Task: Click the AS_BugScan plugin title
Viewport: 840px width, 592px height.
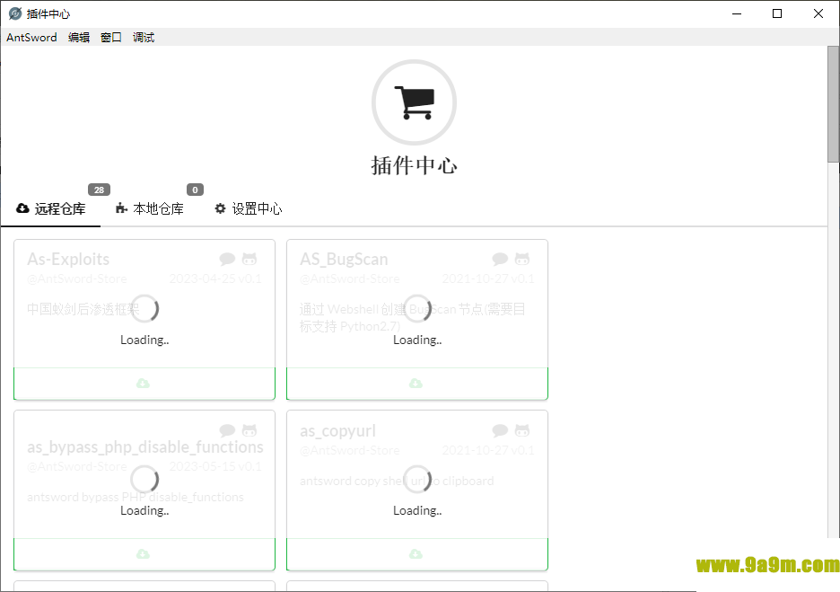Action: (344, 260)
